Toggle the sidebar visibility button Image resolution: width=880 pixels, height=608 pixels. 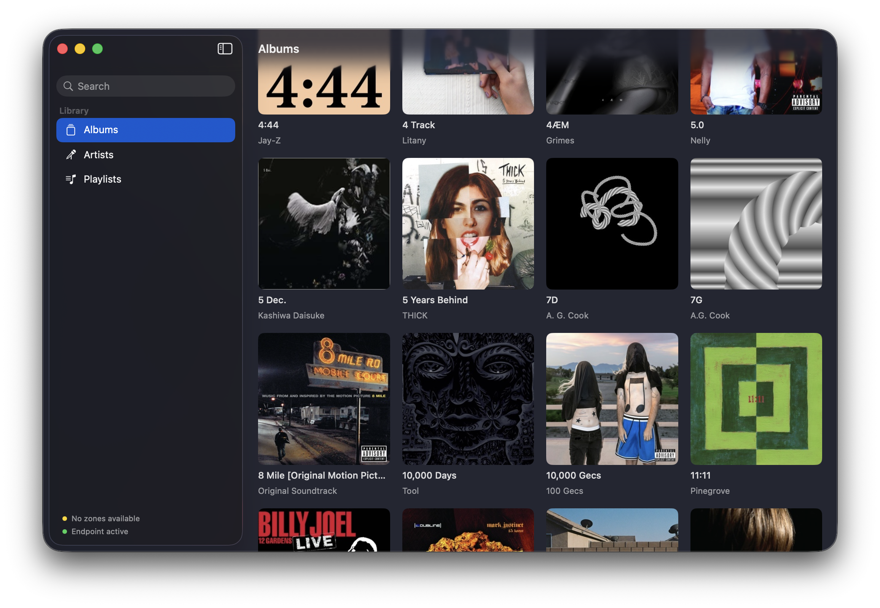(x=225, y=49)
